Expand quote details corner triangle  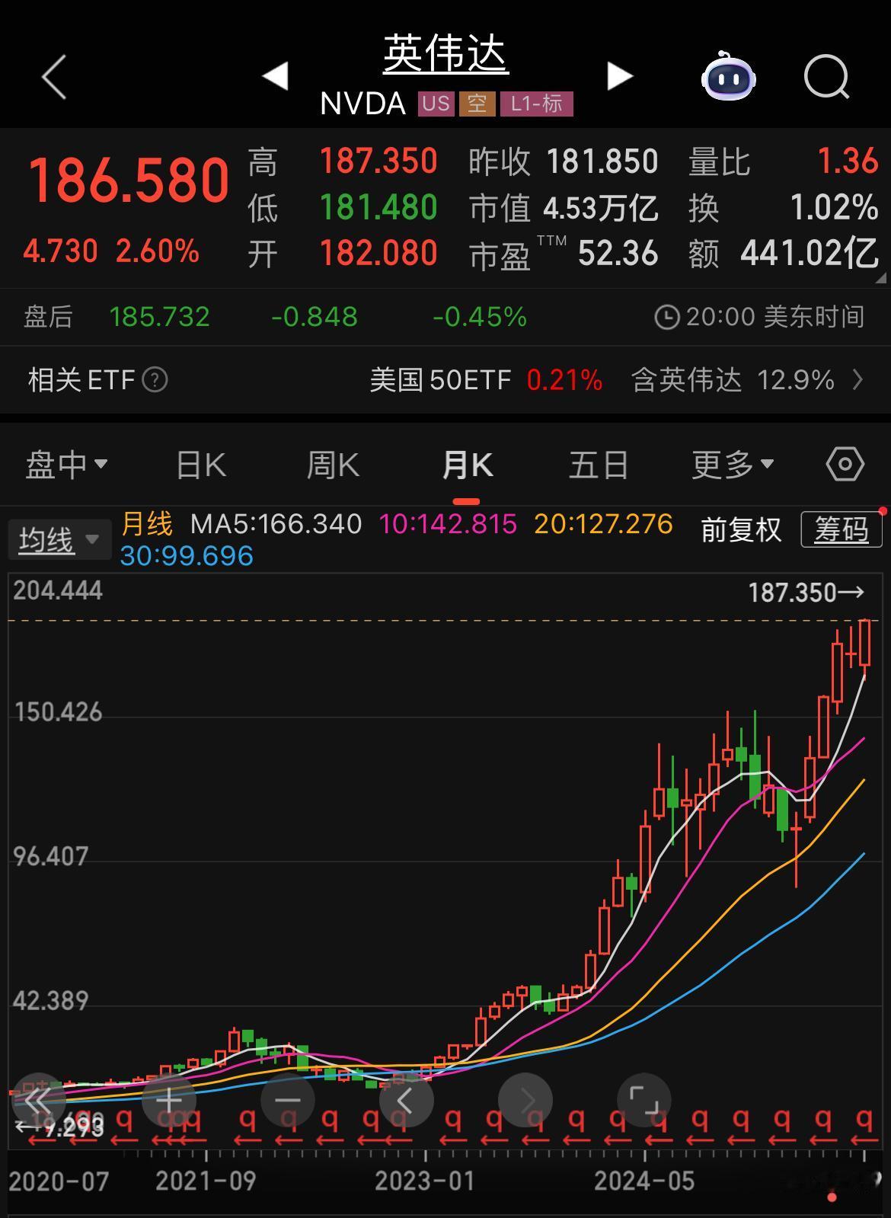pyautogui.click(x=880, y=278)
